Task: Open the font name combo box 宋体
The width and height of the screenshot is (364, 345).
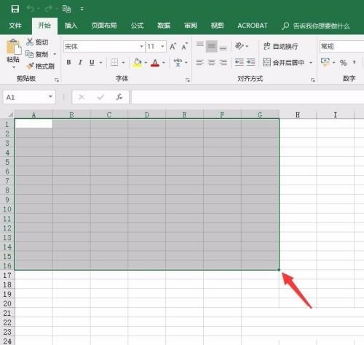Action: [104, 46]
